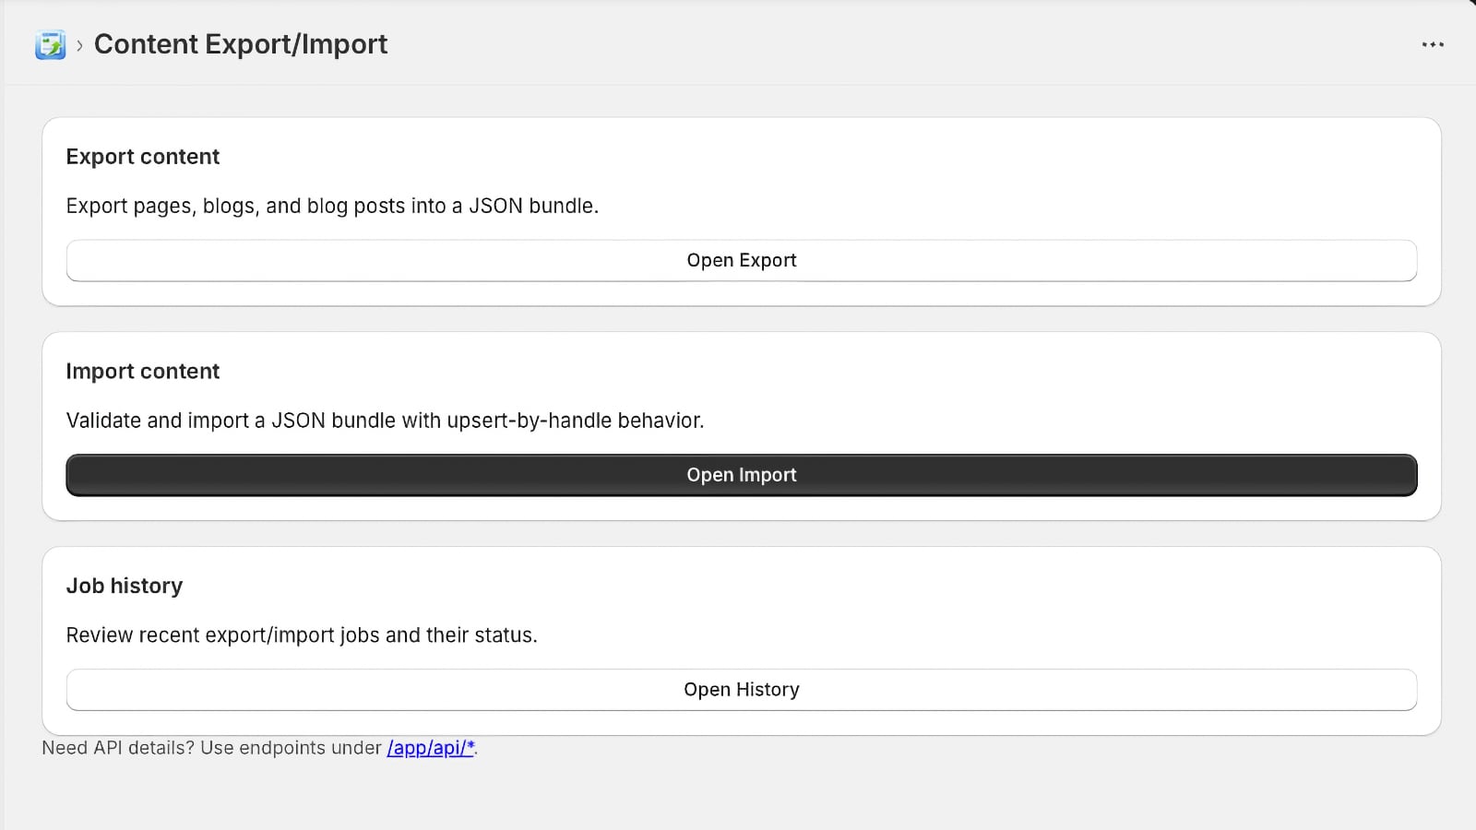Click the Import content heading

point(143,372)
